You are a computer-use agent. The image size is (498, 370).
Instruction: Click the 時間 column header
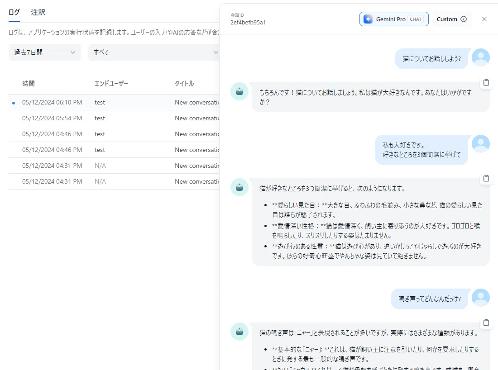[x=29, y=84]
